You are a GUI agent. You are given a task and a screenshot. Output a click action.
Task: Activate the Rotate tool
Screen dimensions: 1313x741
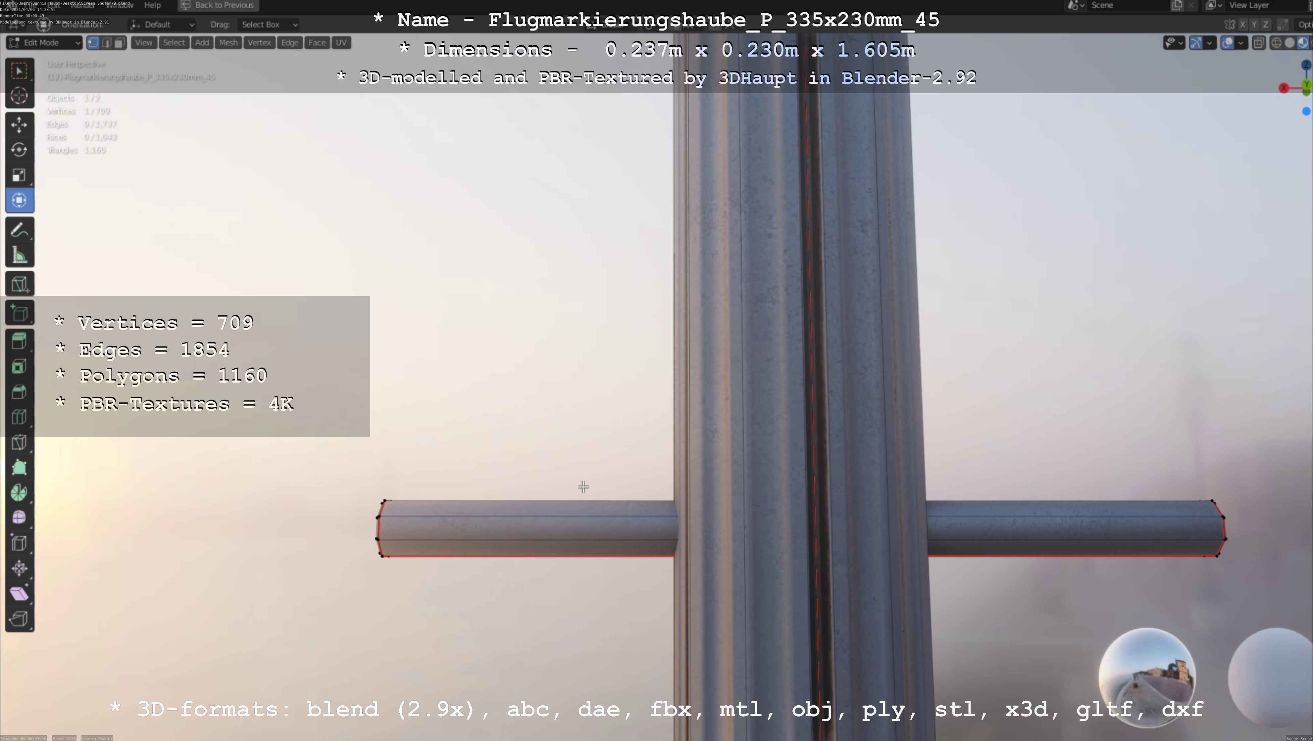point(19,150)
